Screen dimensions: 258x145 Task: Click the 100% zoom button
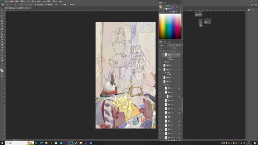tap(57, 5)
